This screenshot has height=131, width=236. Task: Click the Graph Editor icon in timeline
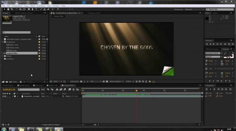point(78,89)
